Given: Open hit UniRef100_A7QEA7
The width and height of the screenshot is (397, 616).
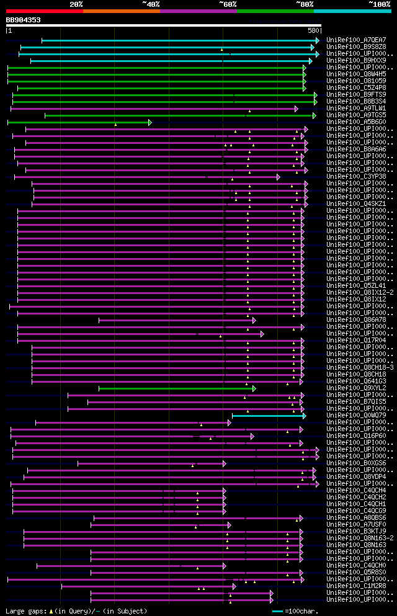Looking at the screenshot, I should point(356,40).
